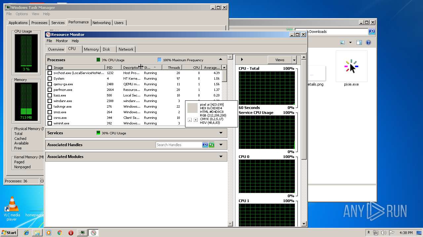
Task: Open Resource Monitor File menu
Action: click(49, 41)
